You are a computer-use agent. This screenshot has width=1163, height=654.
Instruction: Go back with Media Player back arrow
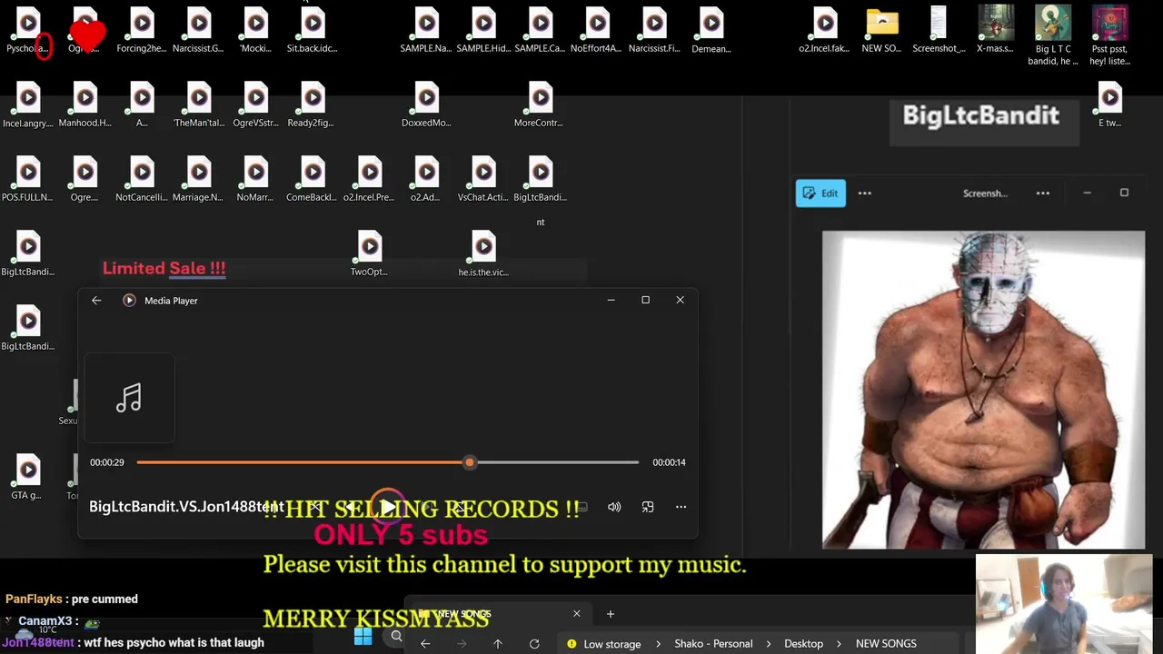pyautogui.click(x=96, y=301)
